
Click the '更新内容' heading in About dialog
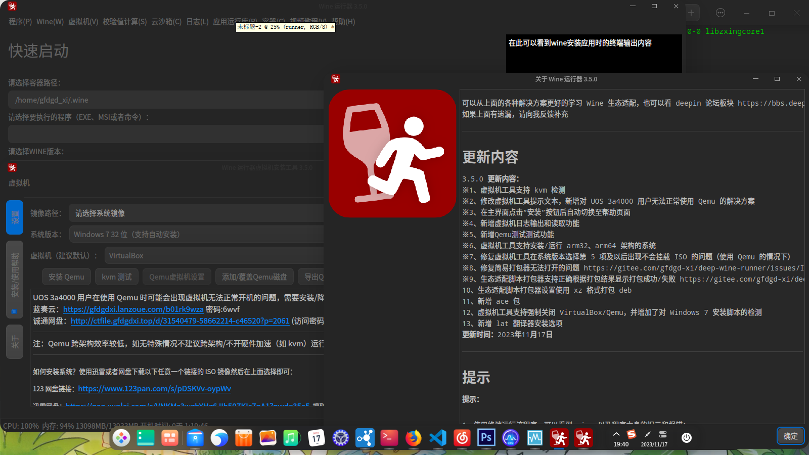click(x=490, y=157)
